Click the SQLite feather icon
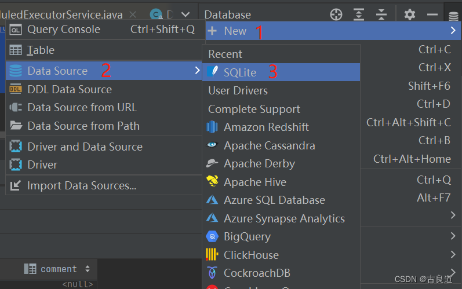Image resolution: width=462 pixels, height=289 pixels. coord(212,72)
